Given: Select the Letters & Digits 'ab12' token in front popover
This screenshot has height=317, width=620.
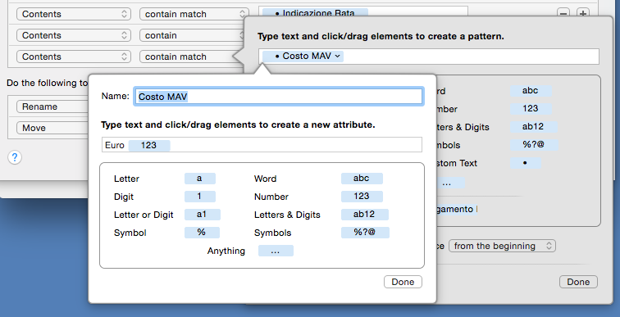Looking at the screenshot, I should 365,215.
